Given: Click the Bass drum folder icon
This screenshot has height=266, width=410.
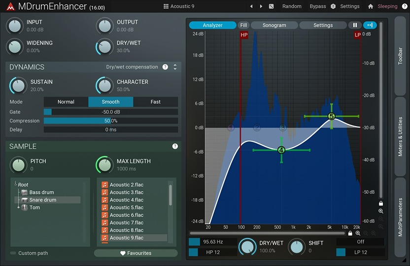Looking at the screenshot, I should [24, 192].
